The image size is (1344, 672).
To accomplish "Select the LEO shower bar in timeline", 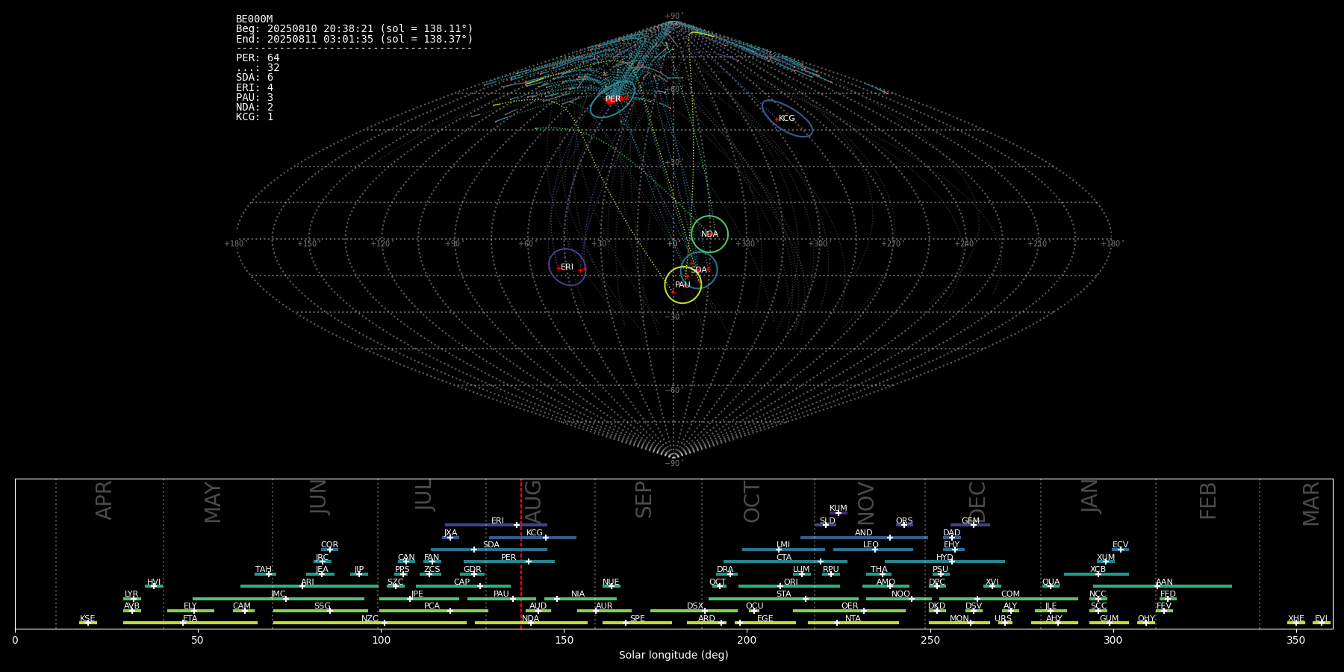I will click(873, 550).
